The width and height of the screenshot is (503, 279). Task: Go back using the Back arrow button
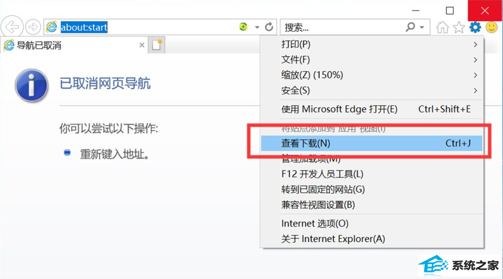point(12,27)
